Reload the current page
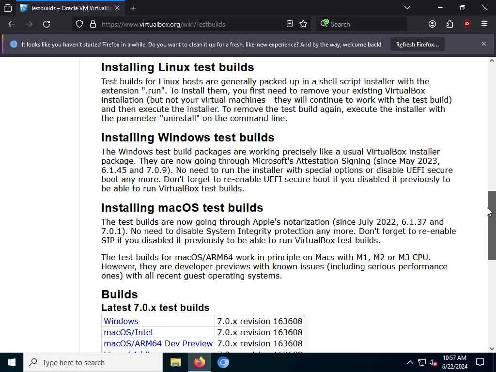The height and width of the screenshot is (372, 496). pyautogui.click(x=46, y=24)
